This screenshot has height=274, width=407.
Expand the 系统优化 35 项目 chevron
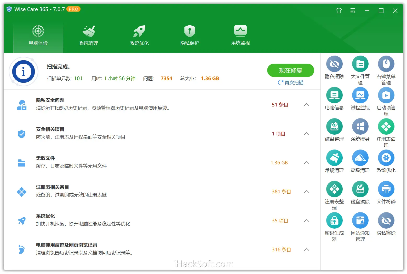click(x=307, y=221)
